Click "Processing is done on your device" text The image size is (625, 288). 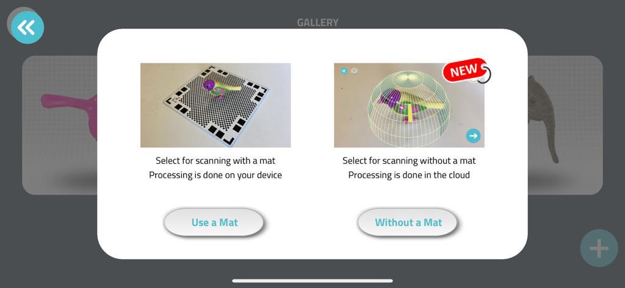[215, 175]
